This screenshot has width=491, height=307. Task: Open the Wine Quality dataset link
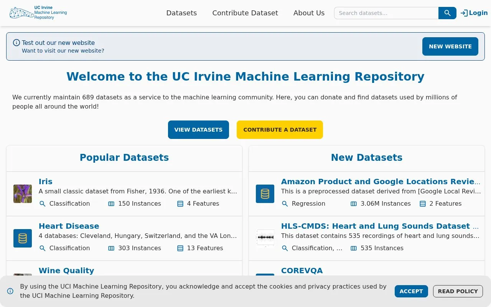[66, 271]
